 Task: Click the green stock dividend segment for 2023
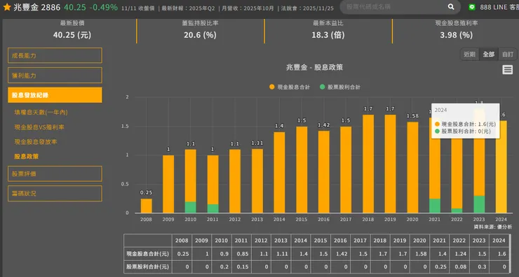(x=479, y=204)
